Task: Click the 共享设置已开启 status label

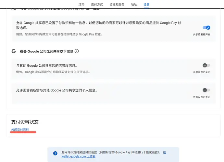Action: point(202,34)
